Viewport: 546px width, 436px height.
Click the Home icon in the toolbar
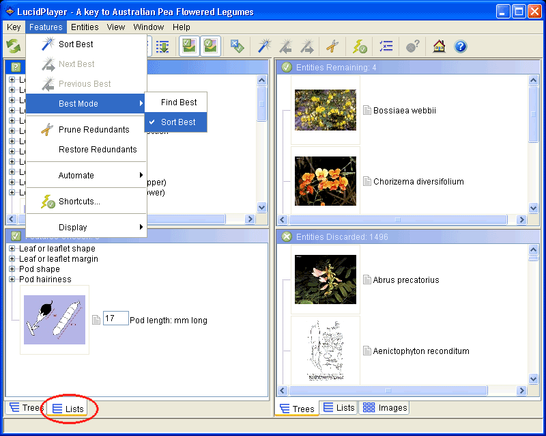point(439,46)
